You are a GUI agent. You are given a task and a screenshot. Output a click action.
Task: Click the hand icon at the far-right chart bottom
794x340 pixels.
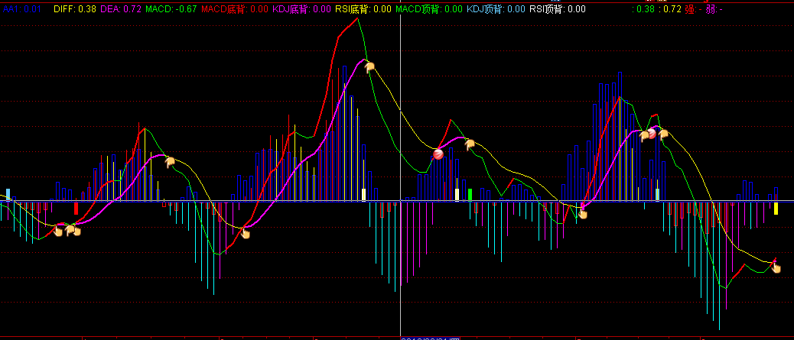click(x=777, y=267)
